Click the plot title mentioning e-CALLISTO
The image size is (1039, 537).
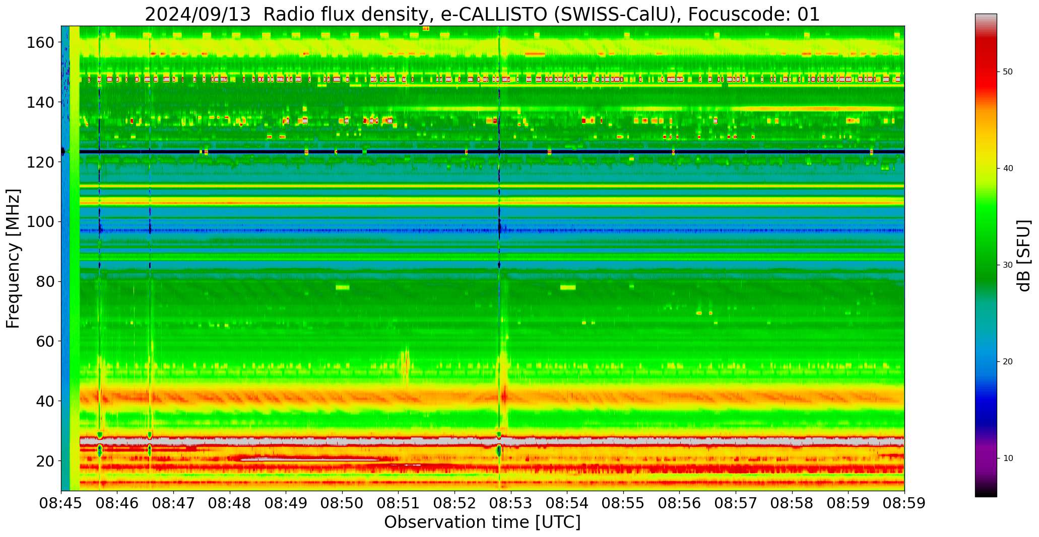coord(482,14)
